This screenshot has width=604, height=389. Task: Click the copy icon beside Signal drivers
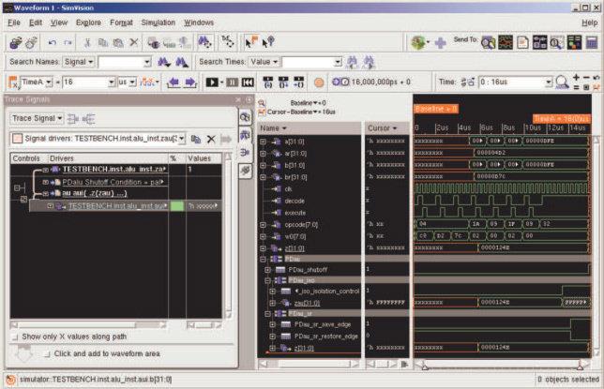pos(196,139)
